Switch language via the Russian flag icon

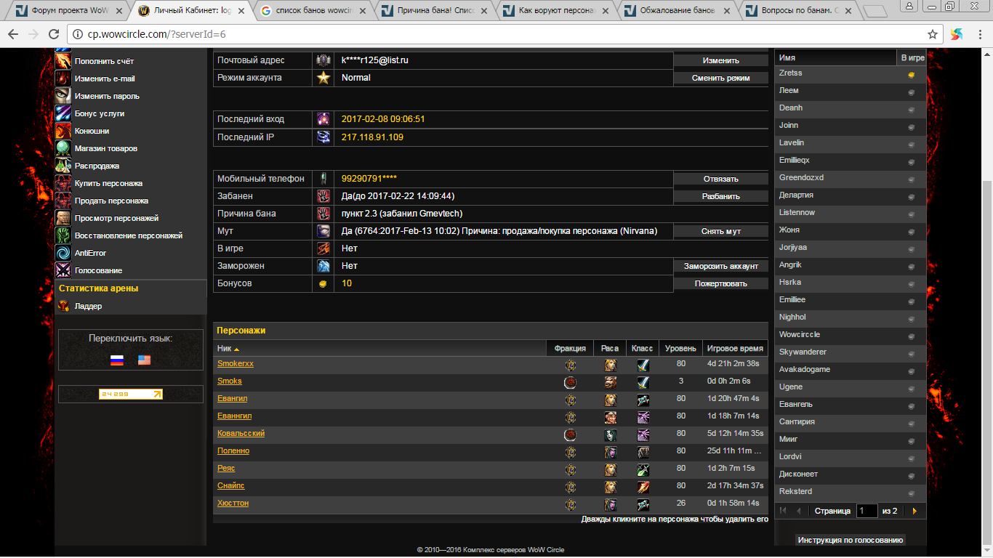coord(116,360)
